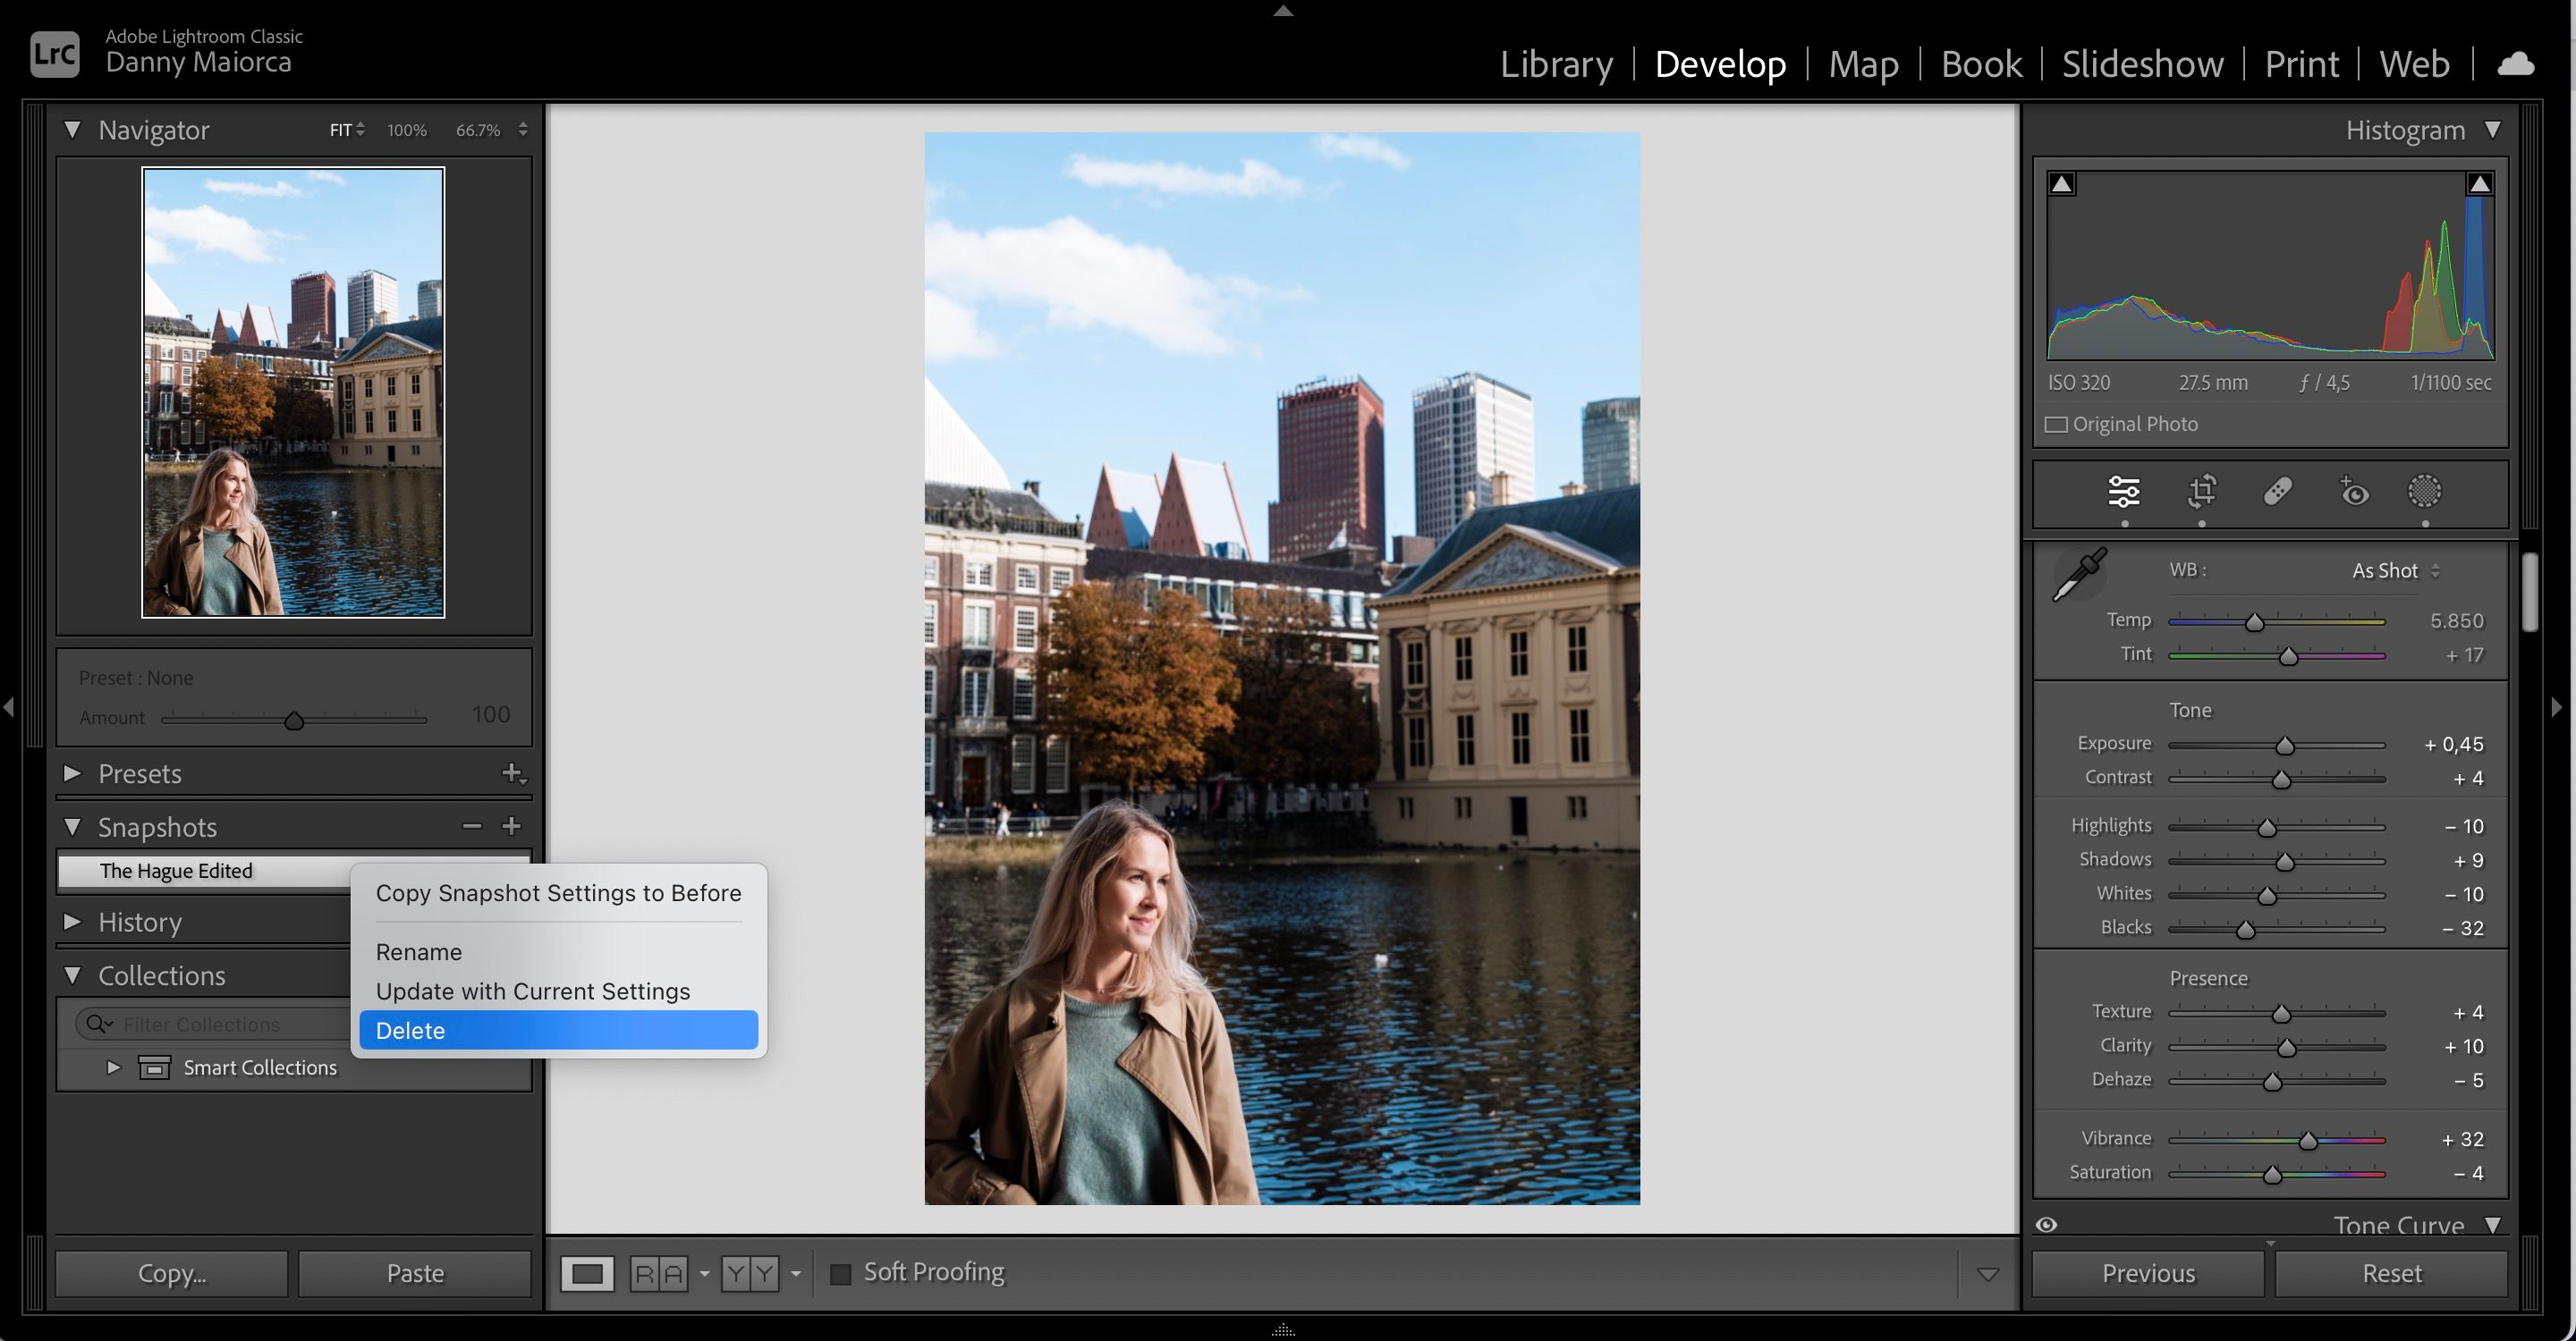Select the Red Eye Correction tool
Screen dimensions: 2576x1341
tap(2352, 492)
